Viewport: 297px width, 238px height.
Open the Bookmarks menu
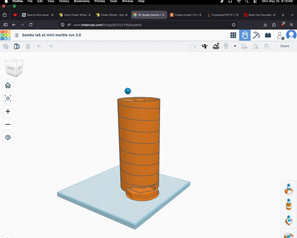coord(82,1)
